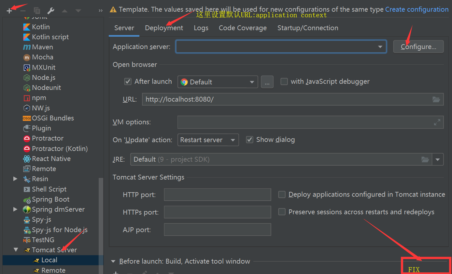452x274 pixels.
Task: Select Local under Tomcat Server
Action: 49,260
